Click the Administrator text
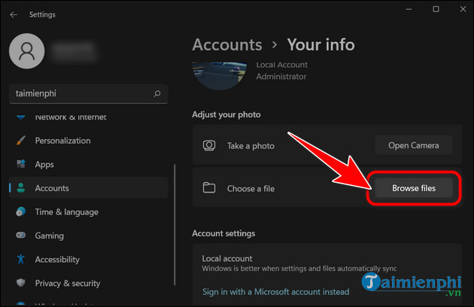Image resolution: width=474 pixels, height=307 pixels. (281, 77)
